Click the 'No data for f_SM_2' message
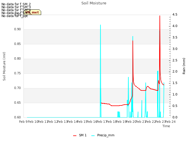 tap(16, 4)
